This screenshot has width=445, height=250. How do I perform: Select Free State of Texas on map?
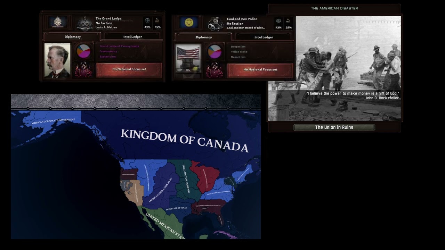(x=176, y=208)
